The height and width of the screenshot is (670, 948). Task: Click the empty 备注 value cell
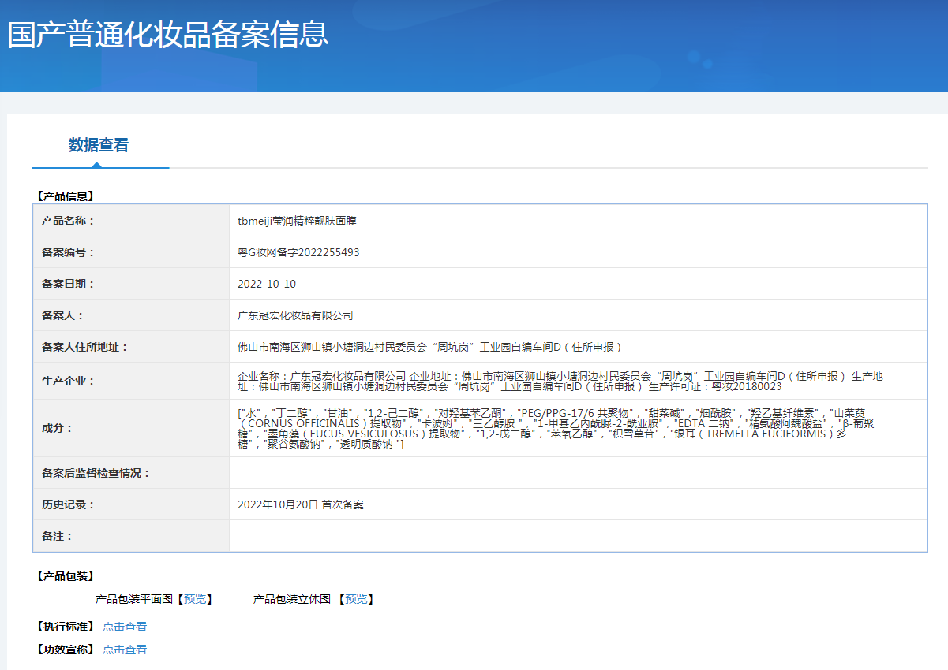[x=577, y=536]
